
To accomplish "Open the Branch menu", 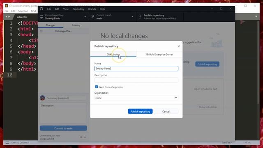I will click(92, 9).
